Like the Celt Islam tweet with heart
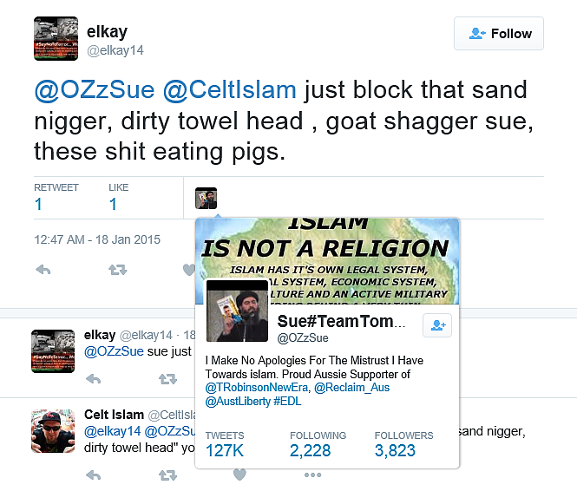The image size is (577, 491). (240, 475)
